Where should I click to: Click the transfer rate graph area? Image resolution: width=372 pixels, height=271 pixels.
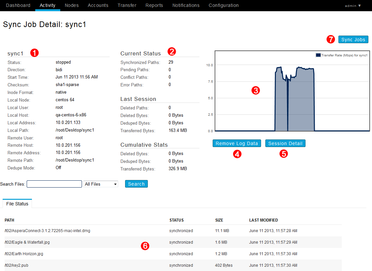292,91
